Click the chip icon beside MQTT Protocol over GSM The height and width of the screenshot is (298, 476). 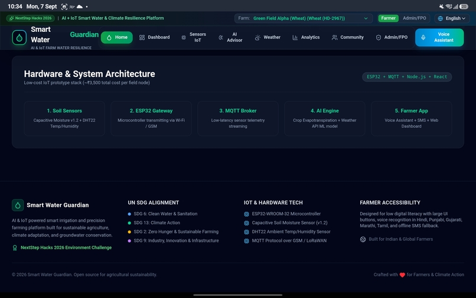tap(246, 241)
